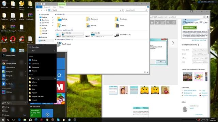Click the browser hamburger menu icon
Viewport: 218px width, 122px height.
click(207, 17)
